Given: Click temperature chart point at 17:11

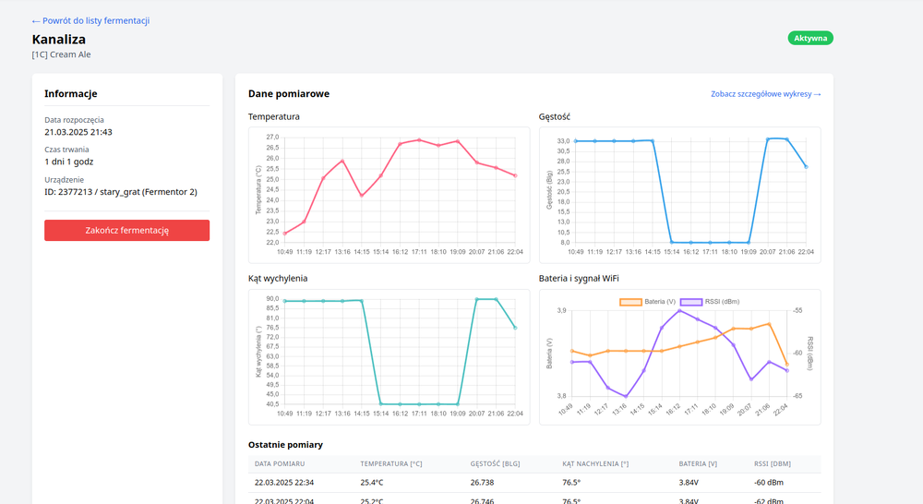Looking at the screenshot, I should pos(419,140).
